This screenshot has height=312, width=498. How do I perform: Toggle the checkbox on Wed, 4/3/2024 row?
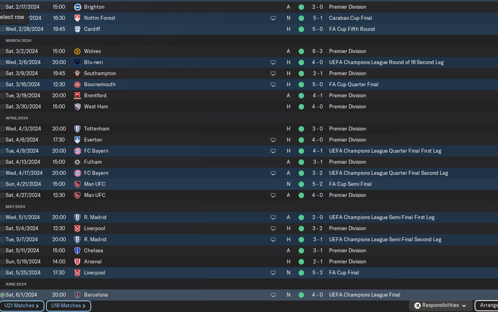pyautogui.click(x=2, y=129)
